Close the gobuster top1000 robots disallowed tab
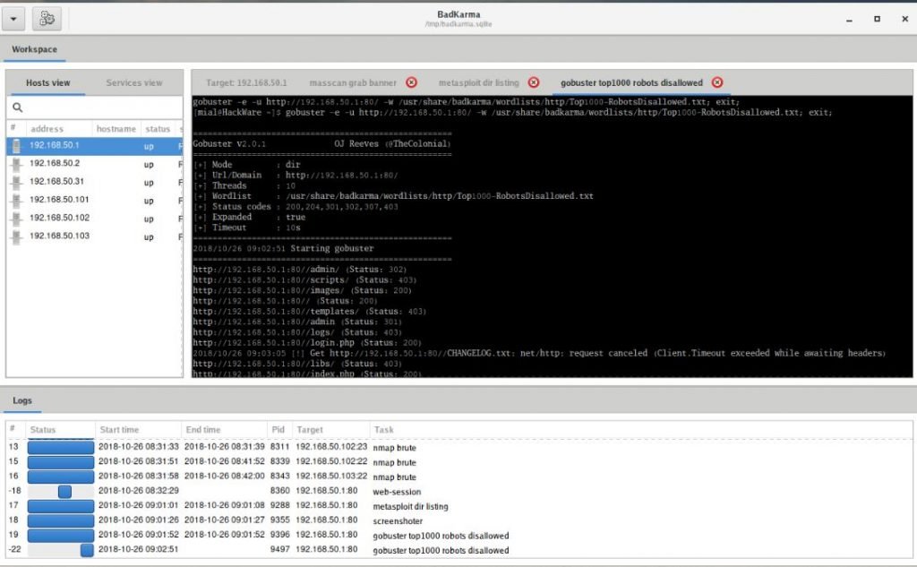This screenshot has width=917, height=567. click(717, 82)
